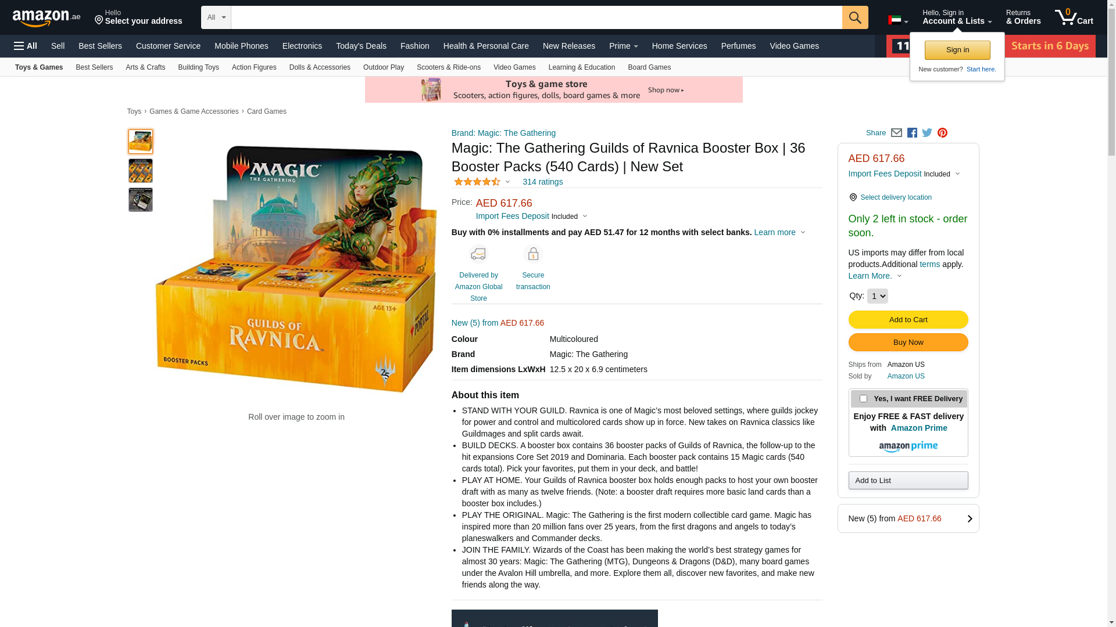The image size is (1116, 627).
Task: Open the shopping cart icon
Action: [x=1074, y=17]
